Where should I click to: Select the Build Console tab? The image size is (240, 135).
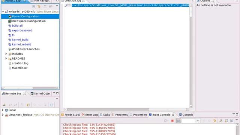160,115
